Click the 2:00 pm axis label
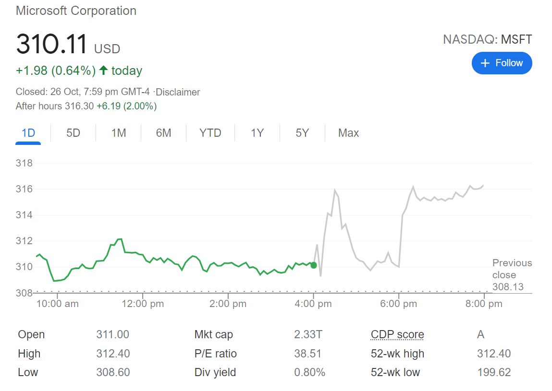 [x=228, y=304]
